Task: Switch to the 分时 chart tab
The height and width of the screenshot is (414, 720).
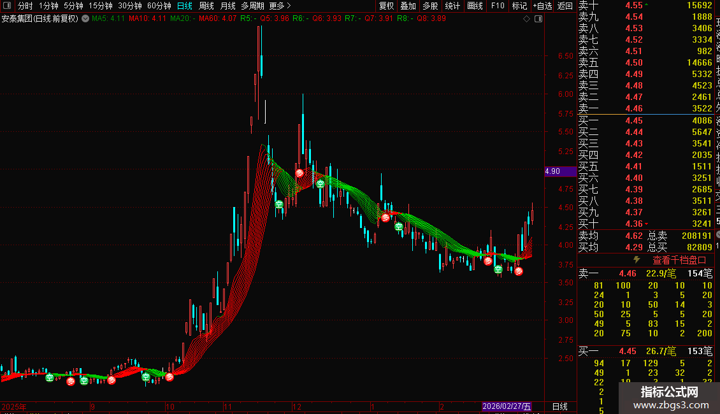Action: [25, 6]
